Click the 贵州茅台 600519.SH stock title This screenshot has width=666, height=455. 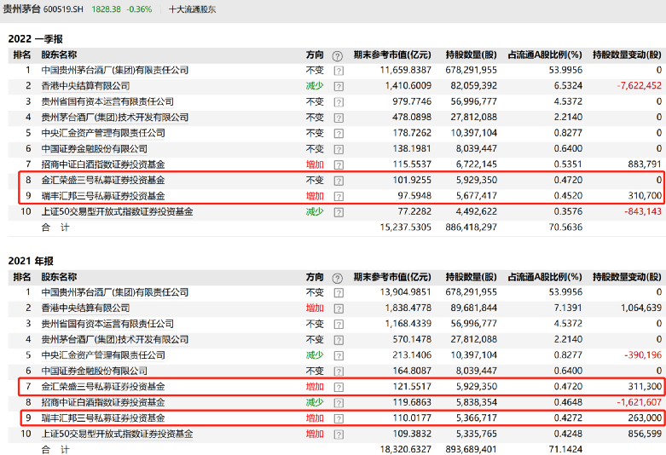coord(43,9)
